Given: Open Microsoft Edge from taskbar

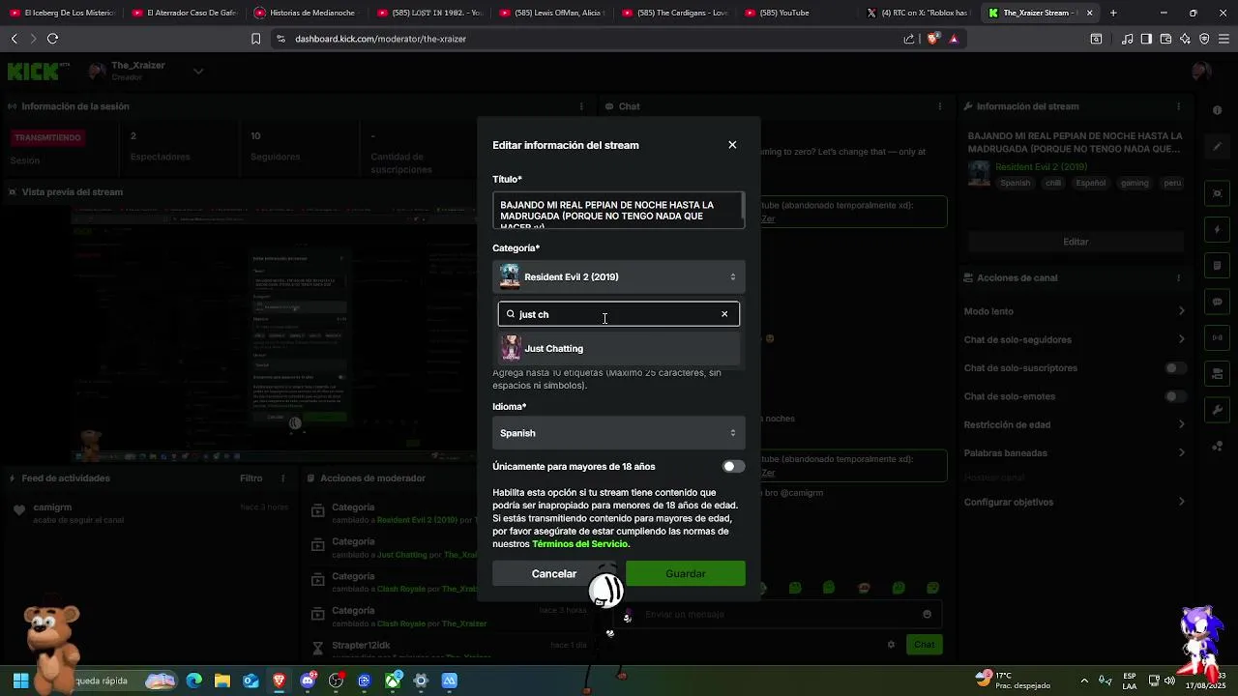Looking at the screenshot, I should (193, 681).
